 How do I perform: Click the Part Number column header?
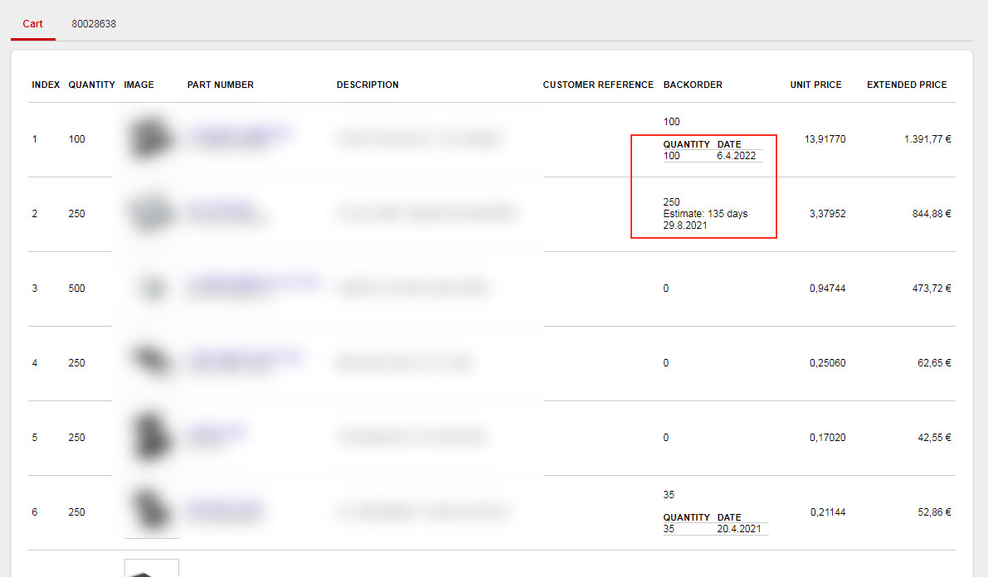pyautogui.click(x=220, y=85)
